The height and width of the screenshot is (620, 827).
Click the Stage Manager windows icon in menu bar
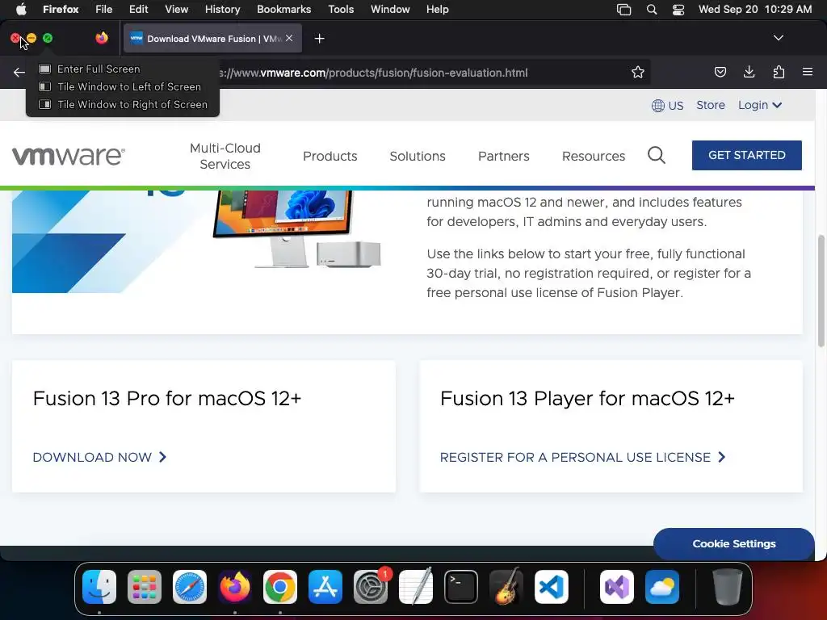point(624,10)
